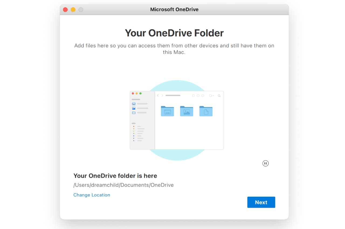Close the Microsoft OneDrive window
Screen dimensions: 345x229
pos(65,10)
